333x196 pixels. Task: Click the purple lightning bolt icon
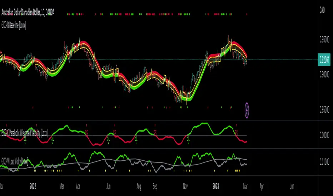pyautogui.click(x=247, y=110)
